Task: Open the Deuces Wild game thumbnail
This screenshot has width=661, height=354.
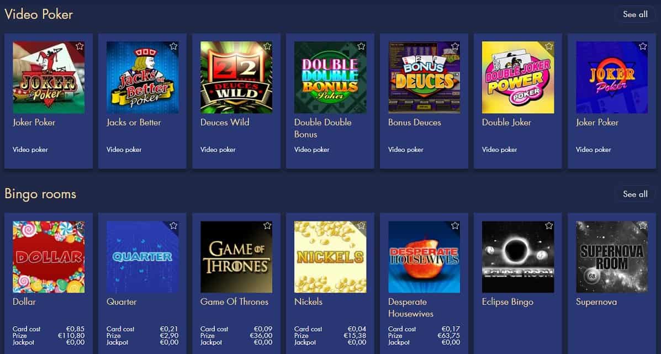Action: click(x=236, y=77)
